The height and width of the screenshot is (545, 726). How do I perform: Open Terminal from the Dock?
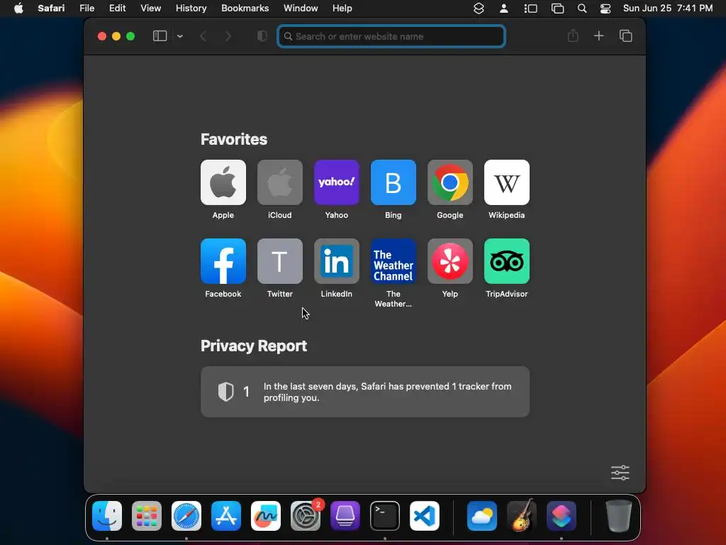[385, 516]
